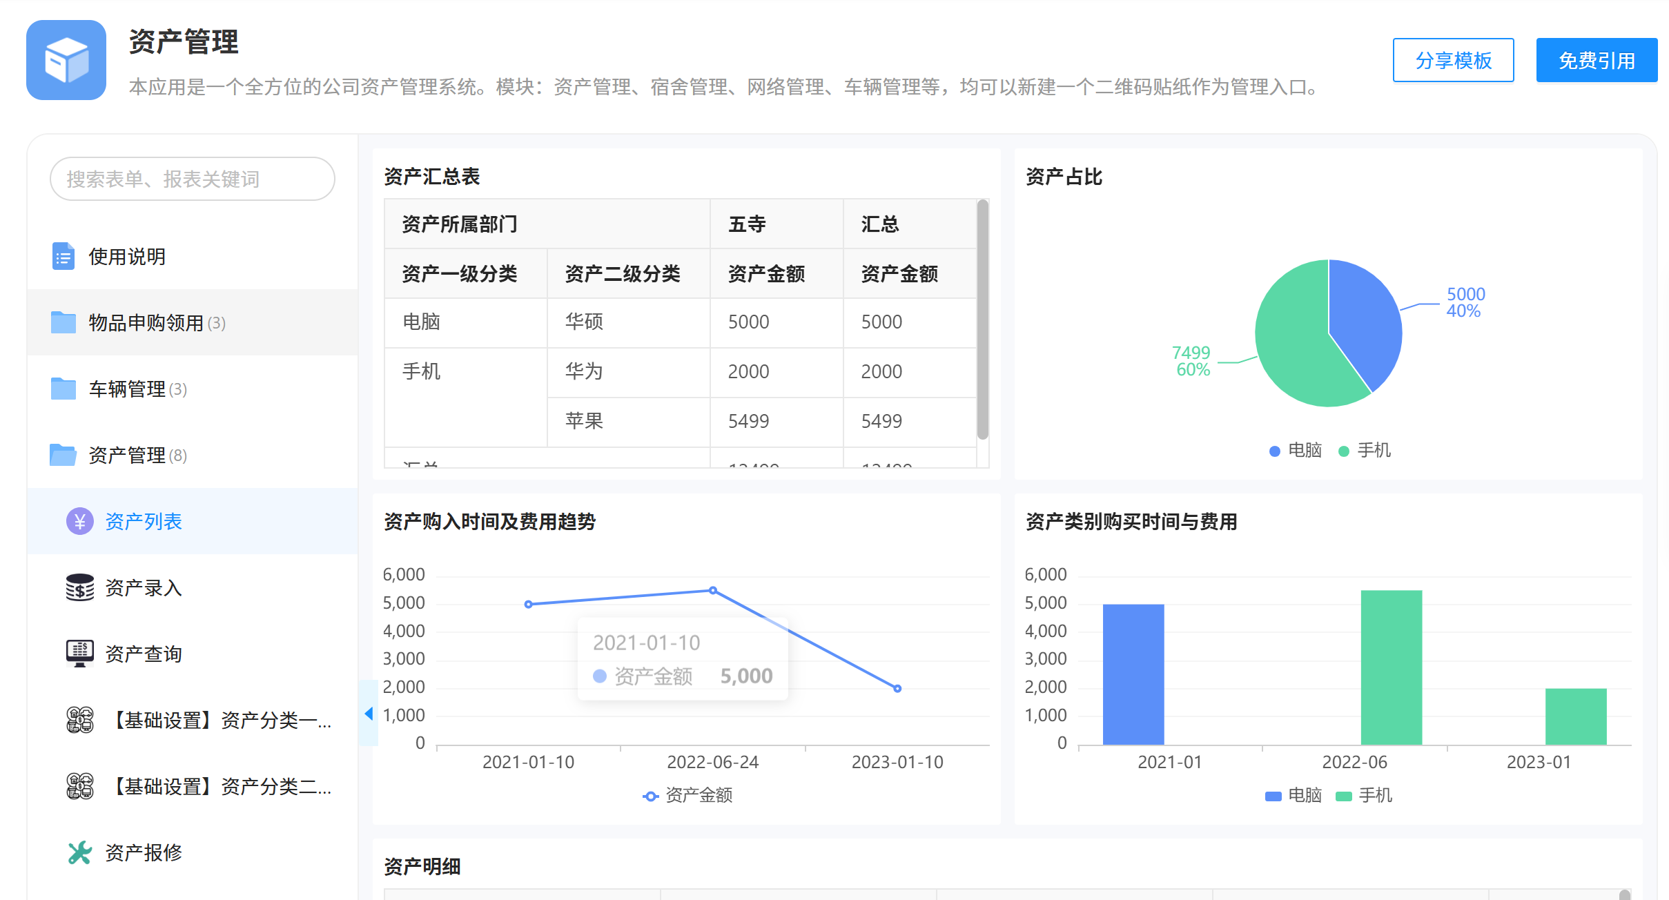Open the 使用说明 document icon
1669x900 pixels.
pyautogui.click(x=64, y=256)
